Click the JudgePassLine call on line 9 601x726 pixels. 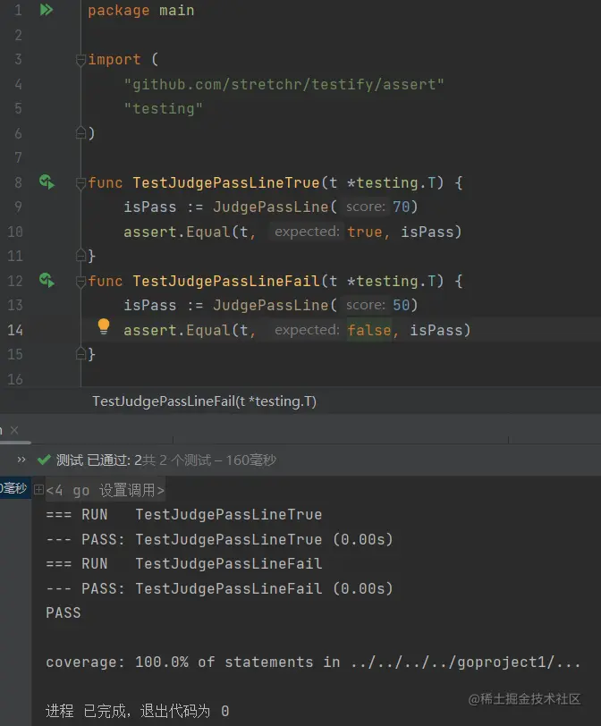pos(270,207)
